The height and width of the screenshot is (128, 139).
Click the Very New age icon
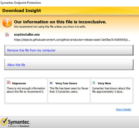[x=94, y=82]
